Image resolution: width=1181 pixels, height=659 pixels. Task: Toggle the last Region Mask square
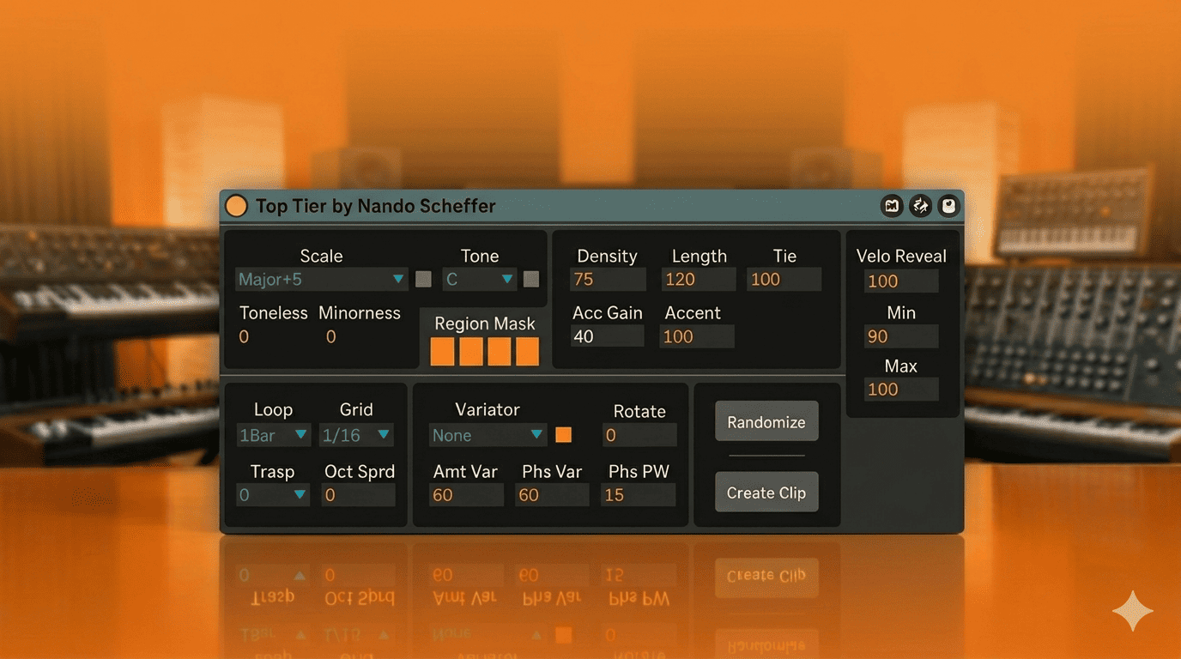click(527, 352)
